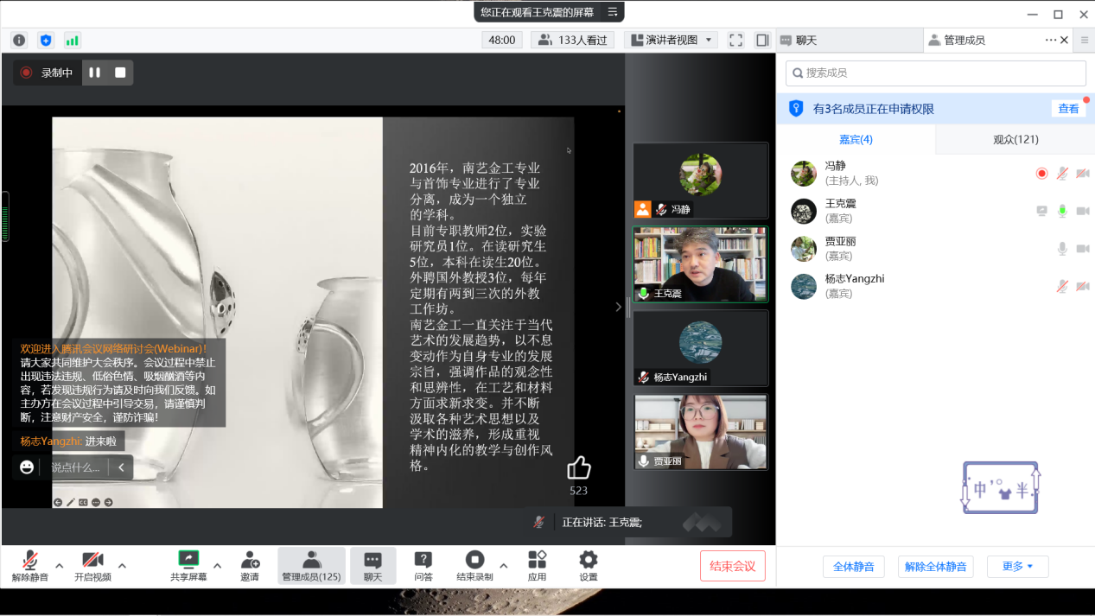Switch to the 观众(121) tab

pos(1015,139)
